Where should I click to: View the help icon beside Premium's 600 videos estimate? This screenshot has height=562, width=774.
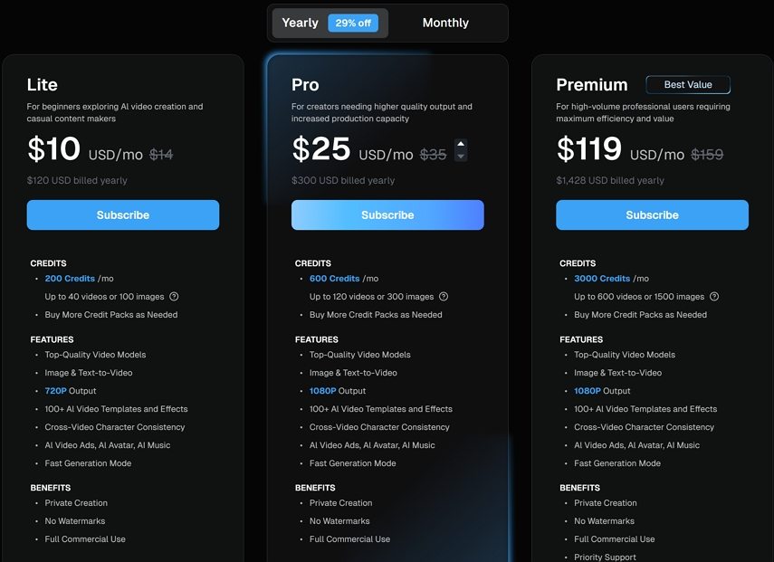714,296
